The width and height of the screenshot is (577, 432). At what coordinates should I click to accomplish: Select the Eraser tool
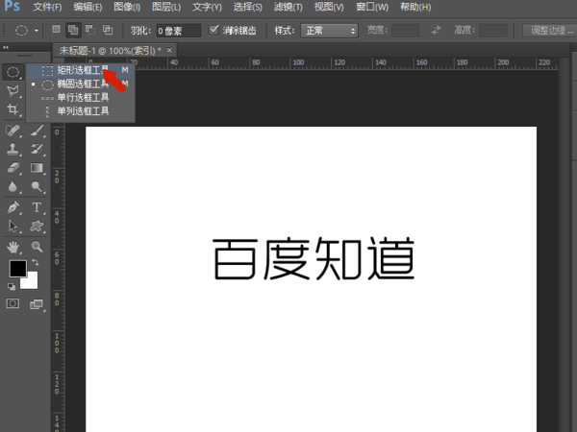point(13,168)
